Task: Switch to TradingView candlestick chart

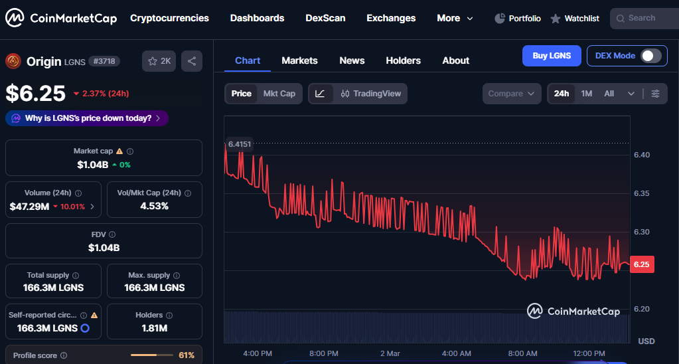Action: [x=370, y=94]
